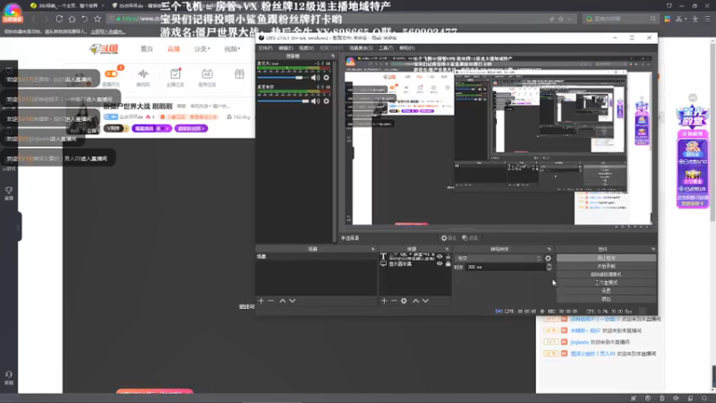
Task: Toggle lock on display capture source
Action: [448, 263]
